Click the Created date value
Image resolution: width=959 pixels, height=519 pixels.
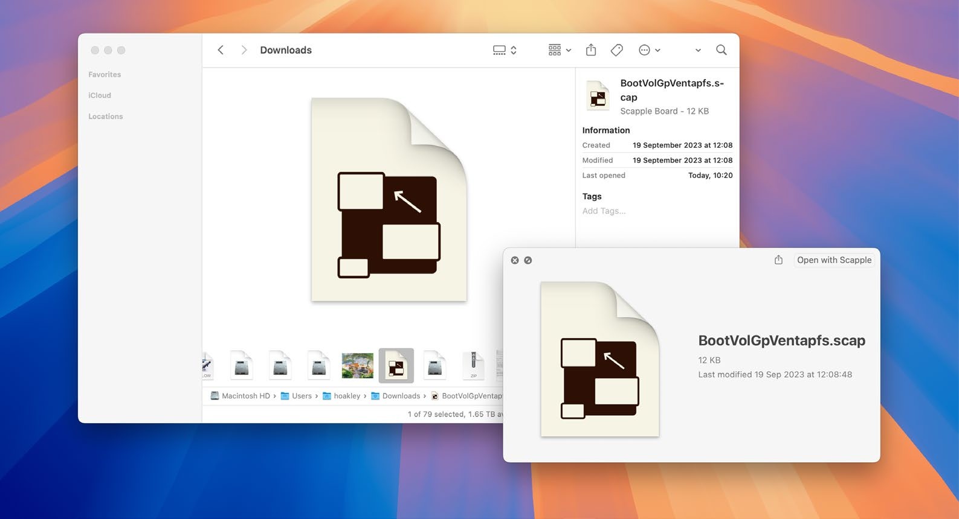[682, 145]
